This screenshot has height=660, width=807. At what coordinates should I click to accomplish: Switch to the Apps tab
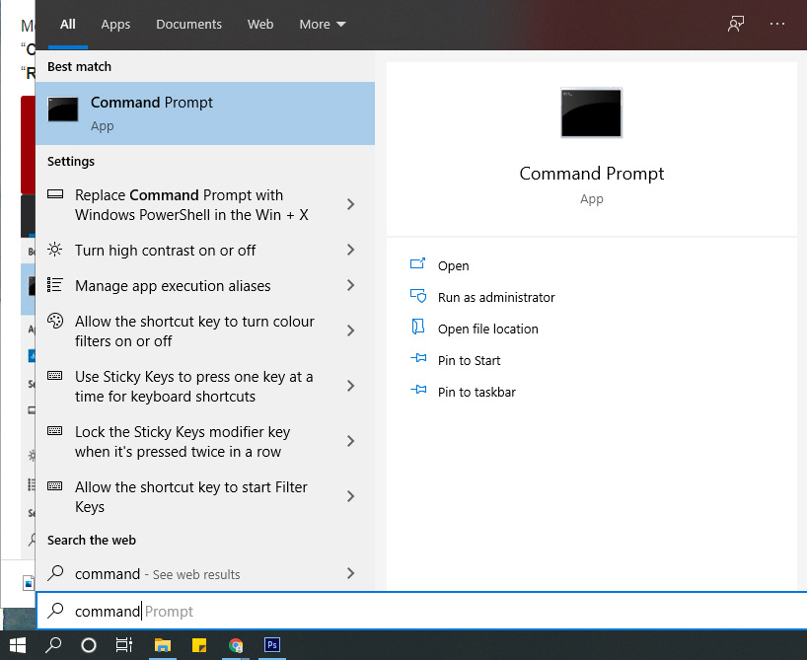coord(115,25)
